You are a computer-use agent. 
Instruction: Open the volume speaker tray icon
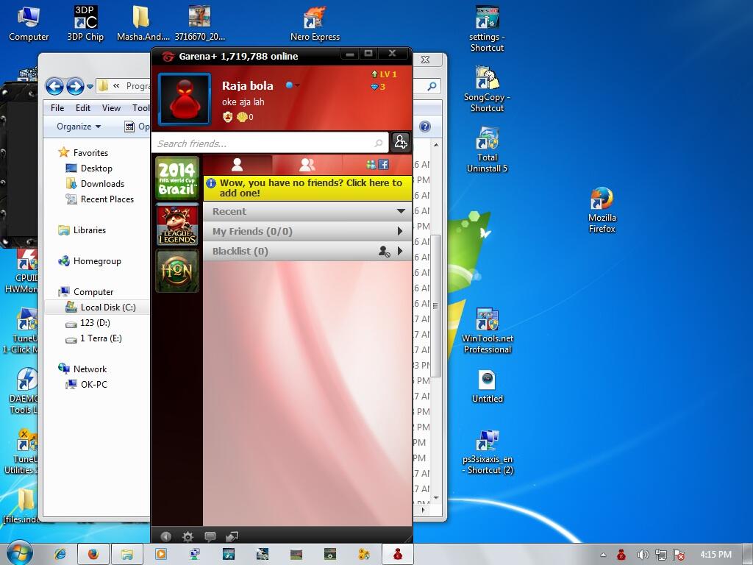coord(643,555)
